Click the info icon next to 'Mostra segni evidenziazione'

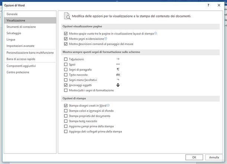coord(106,39)
